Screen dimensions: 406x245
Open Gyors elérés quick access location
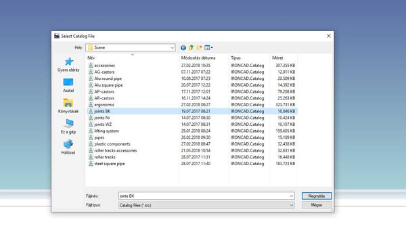68,65
